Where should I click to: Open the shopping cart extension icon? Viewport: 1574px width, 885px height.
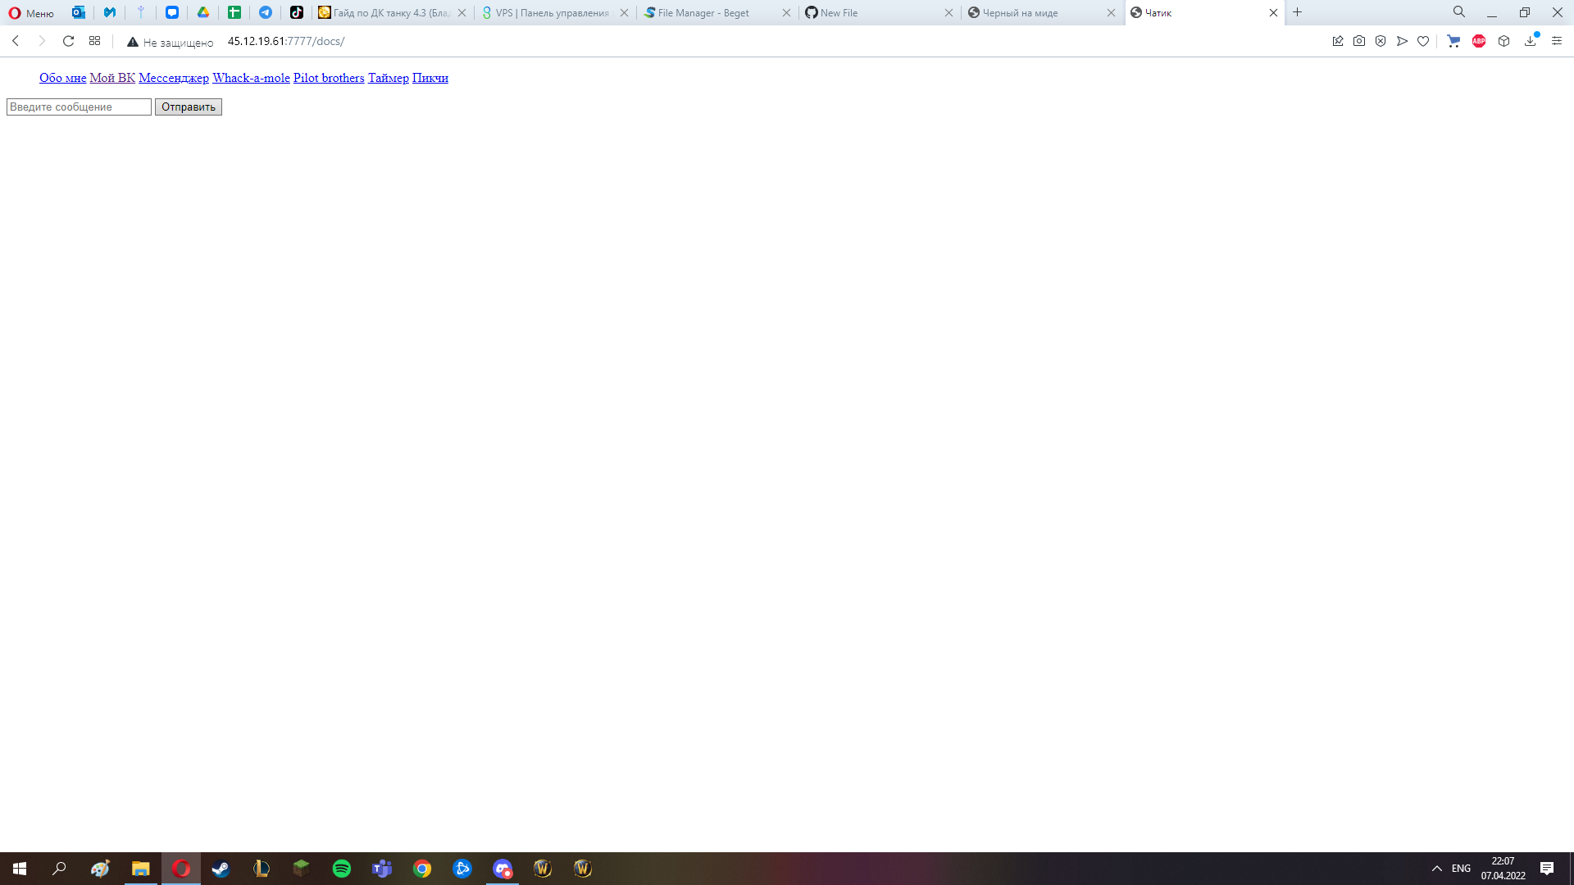click(1453, 41)
